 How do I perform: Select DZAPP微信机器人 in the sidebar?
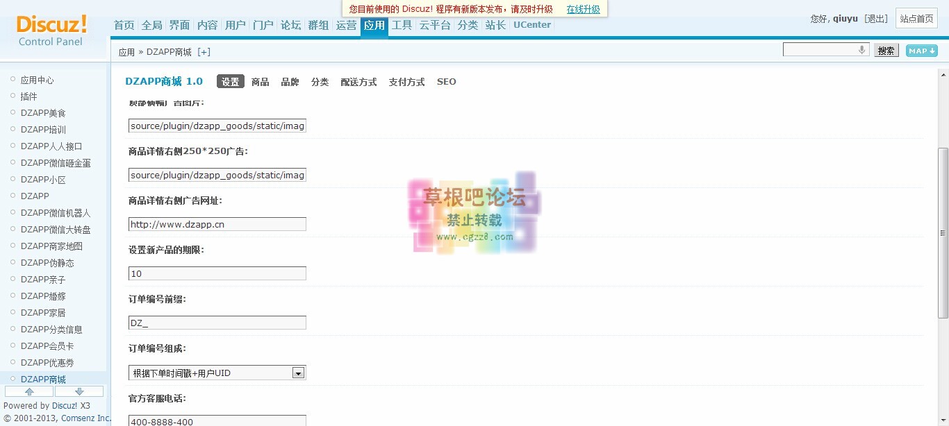(x=56, y=213)
